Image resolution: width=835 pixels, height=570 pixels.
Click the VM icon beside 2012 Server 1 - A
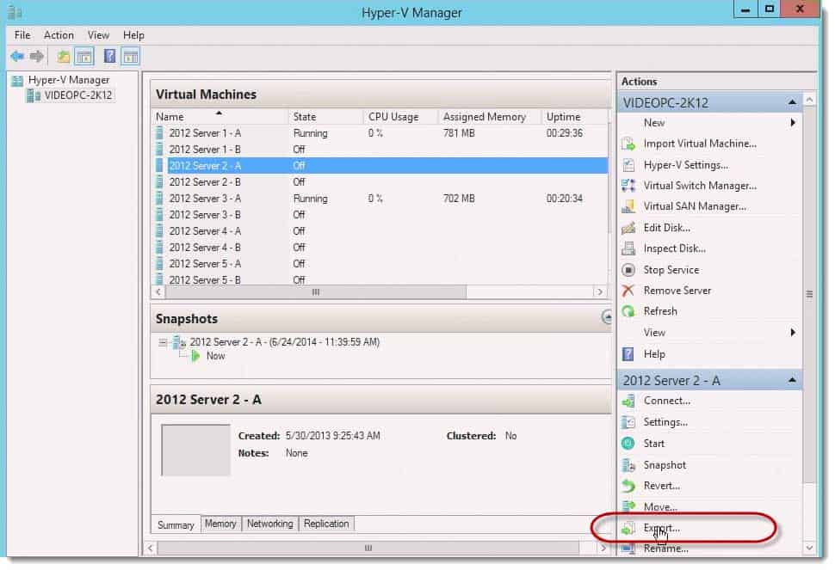tap(159, 133)
